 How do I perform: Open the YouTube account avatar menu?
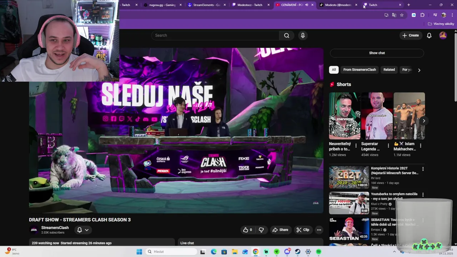[x=443, y=35]
